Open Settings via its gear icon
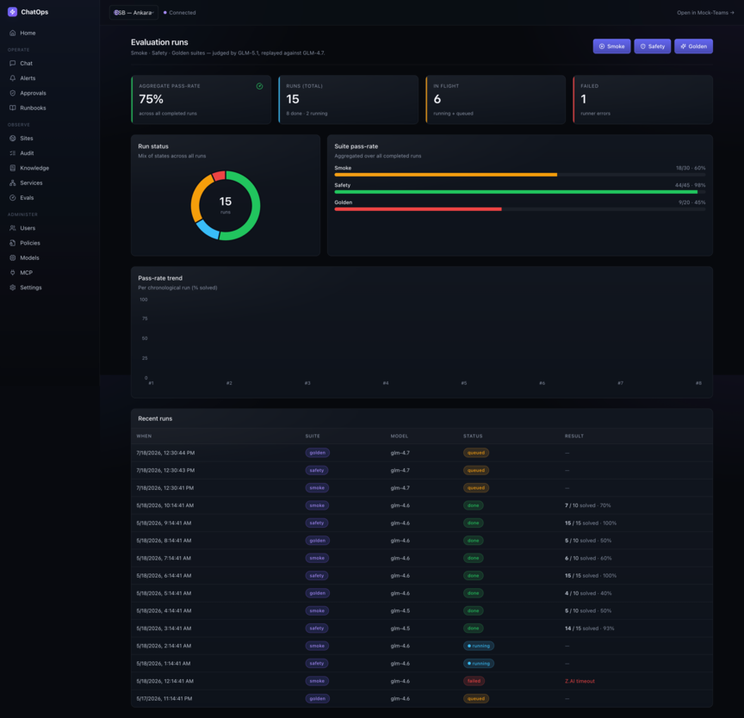This screenshot has height=718, width=744. click(x=13, y=288)
